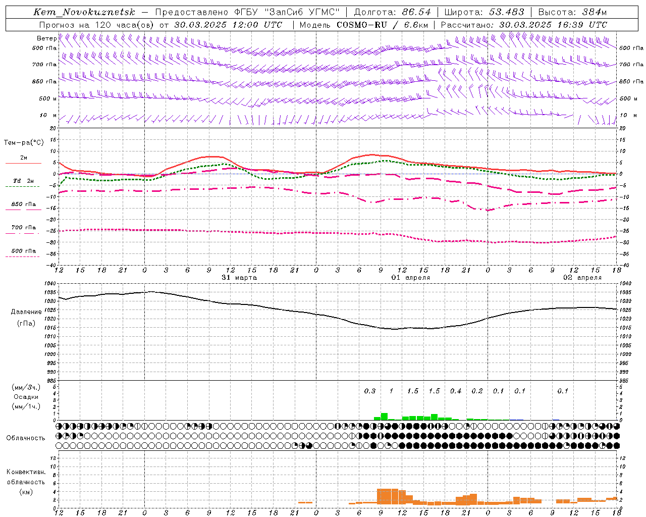Click the 'Рассчитано: 30.03.2025 16:39 UTC' timestamp
The height and width of the screenshot is (517, 646).
click(x=524, y=25)
